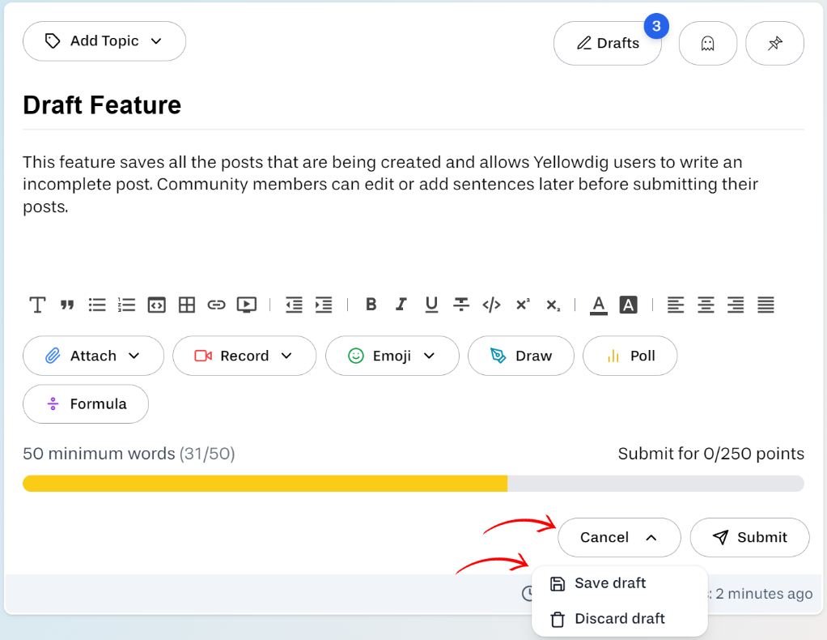Align text to the left
Image resolution: width=827 pixels, height=640 pixels.
click(676, 305)
